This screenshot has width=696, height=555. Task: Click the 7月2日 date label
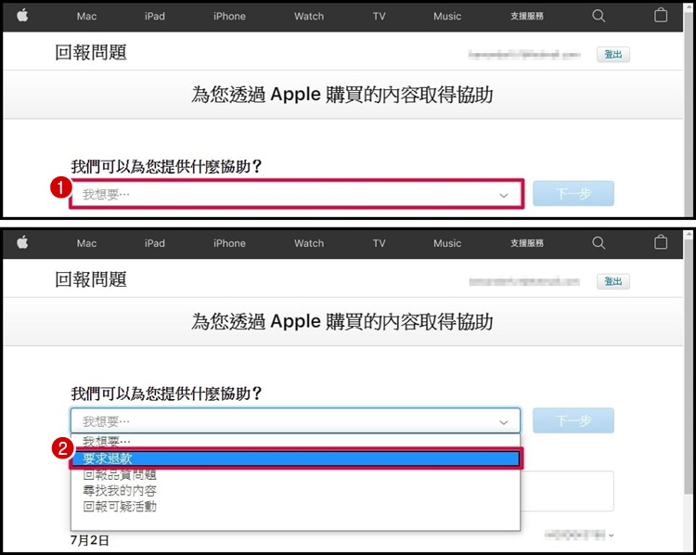pyautogui.click(x=90, y=540)
